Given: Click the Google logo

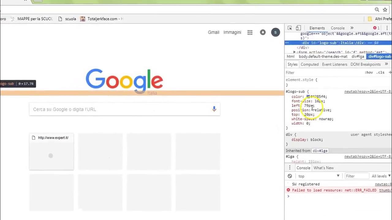Looking at the screenshot, I should pos(124,80).
